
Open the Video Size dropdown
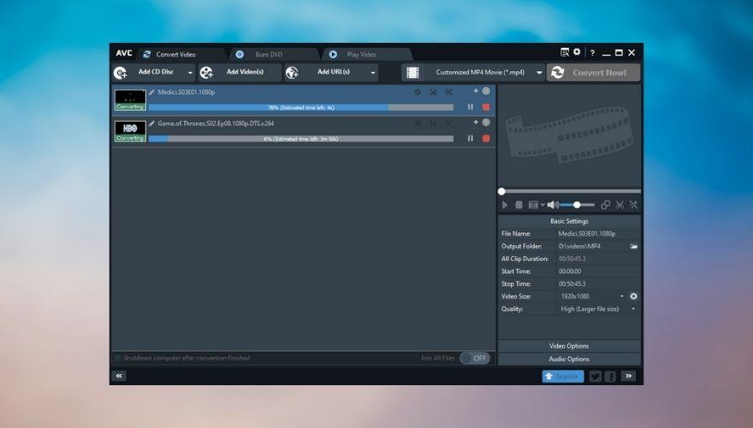(x=622, y=296)
